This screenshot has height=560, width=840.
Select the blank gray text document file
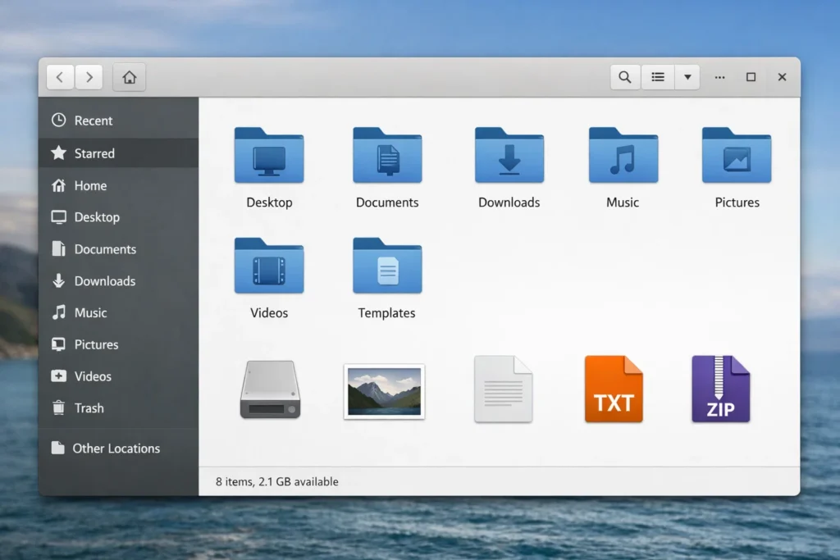coord(503,389)
